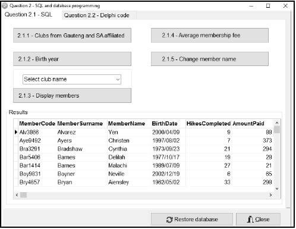Viewport: 296px width, 229px height.
Task: Click birth date 1982/05/02
Action: tap(166, 182)
